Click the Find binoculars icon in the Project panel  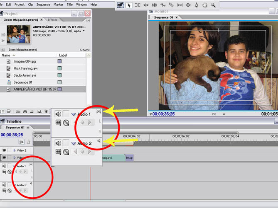point(25,111)
